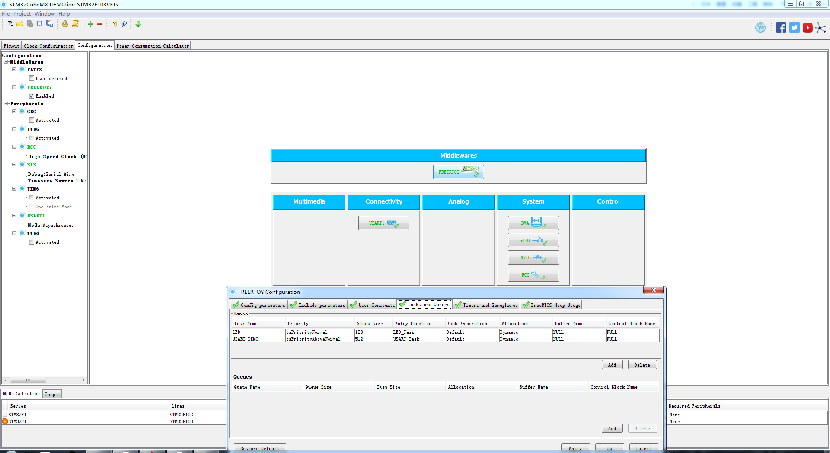Open the Help question-mark toolbar icon
The width and height of the screenshot is (830, 453).
click(x=114, y=24)
